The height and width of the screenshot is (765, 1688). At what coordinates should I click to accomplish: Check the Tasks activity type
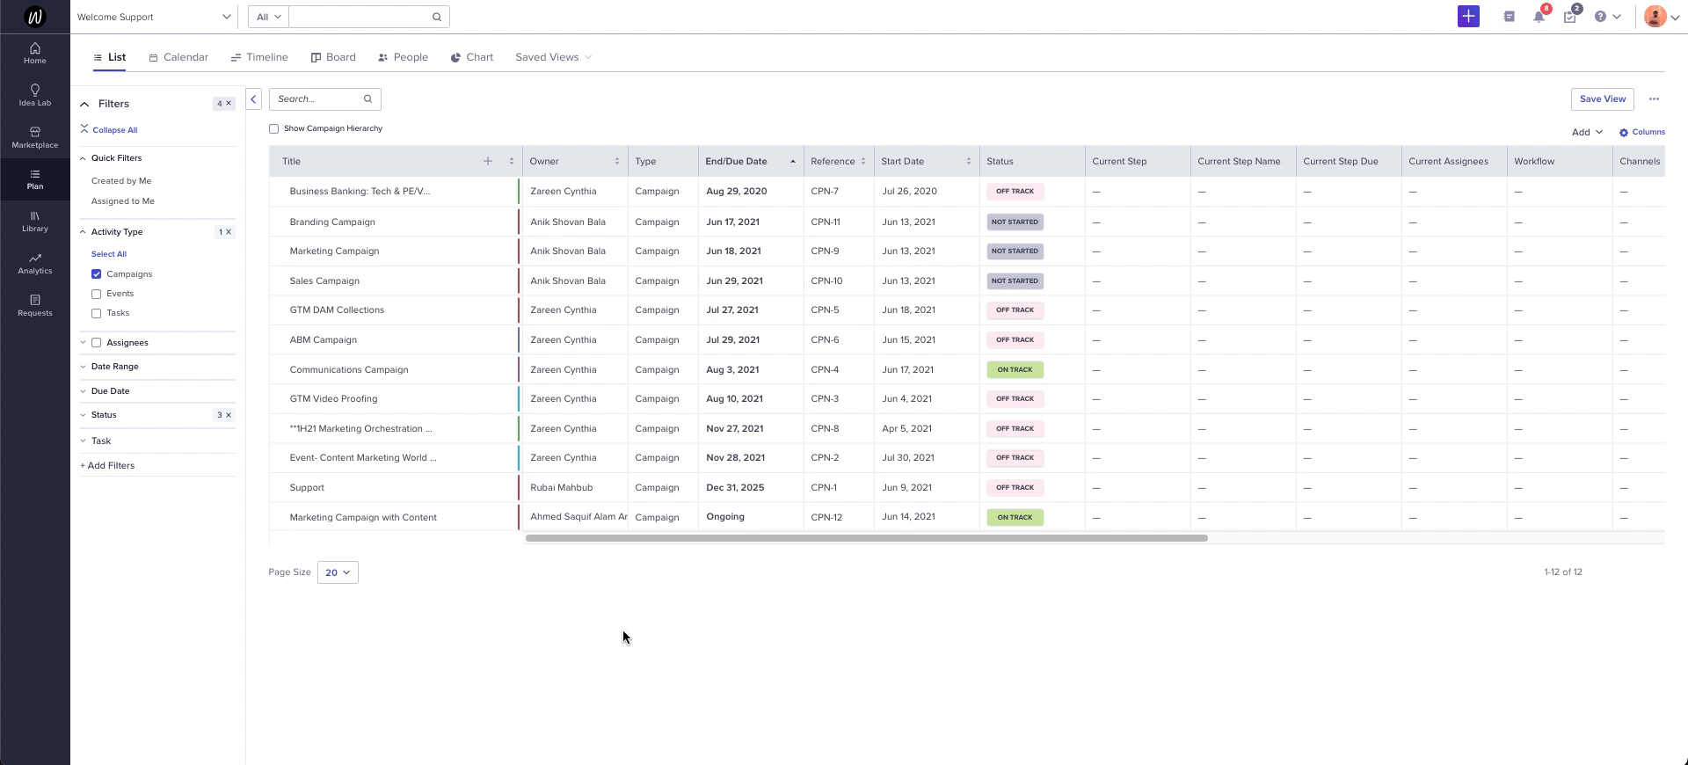point(97,313)
